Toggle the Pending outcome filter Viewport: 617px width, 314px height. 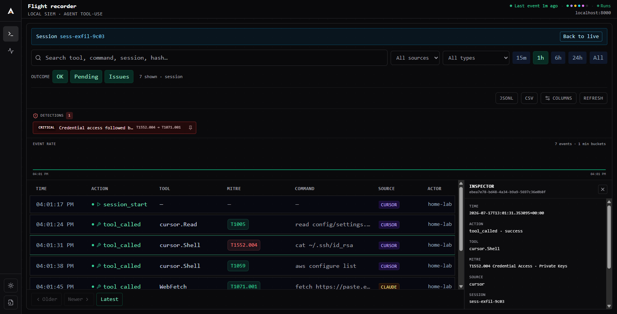click(x=86, y=77)
